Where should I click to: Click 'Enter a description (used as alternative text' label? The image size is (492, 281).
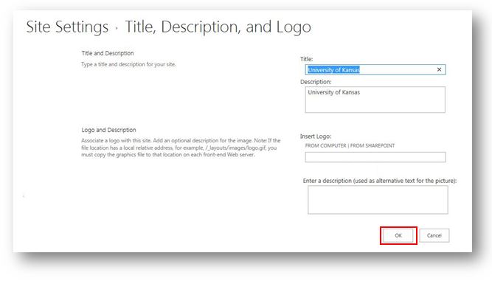(x=380, y=181)
